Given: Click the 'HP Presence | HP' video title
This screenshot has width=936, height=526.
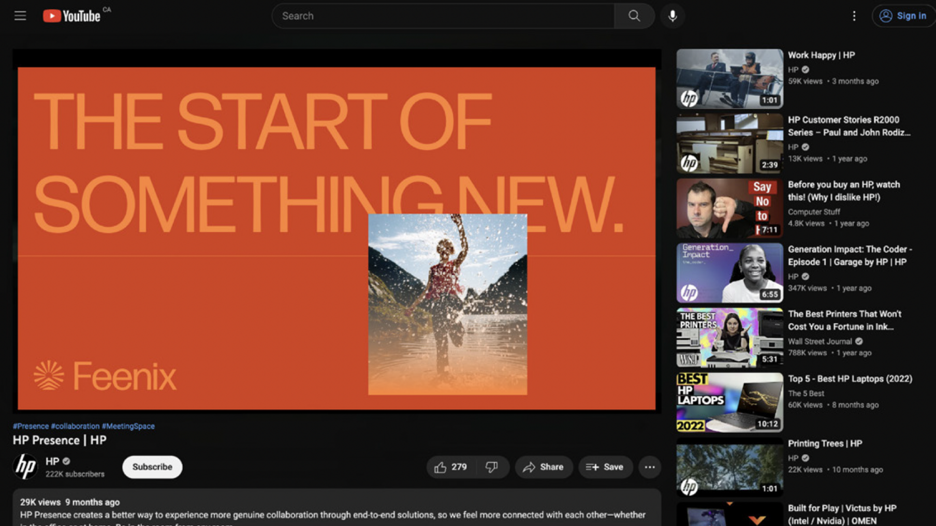Looking at the screenshot, I should (x=60, y=440).
